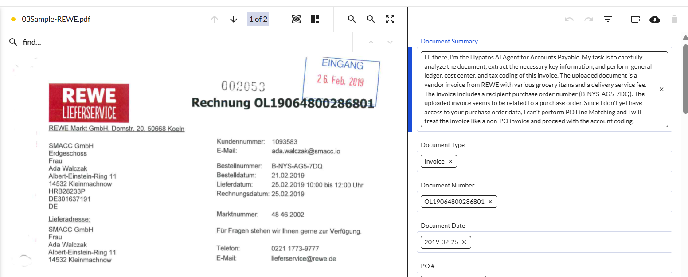Remove the OL19064800286801 document number tag

click(x=490, y=202)
